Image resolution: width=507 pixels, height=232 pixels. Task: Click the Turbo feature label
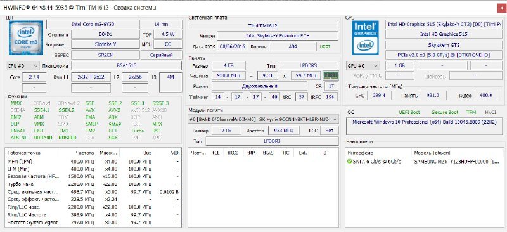[x=137, y=131]
